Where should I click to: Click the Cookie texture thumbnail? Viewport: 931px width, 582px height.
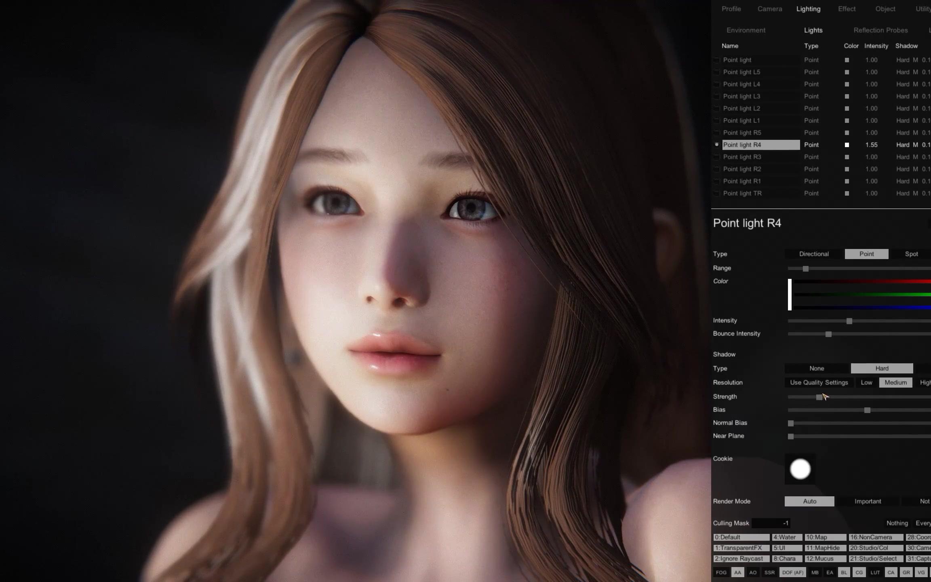tap(800, 469)
